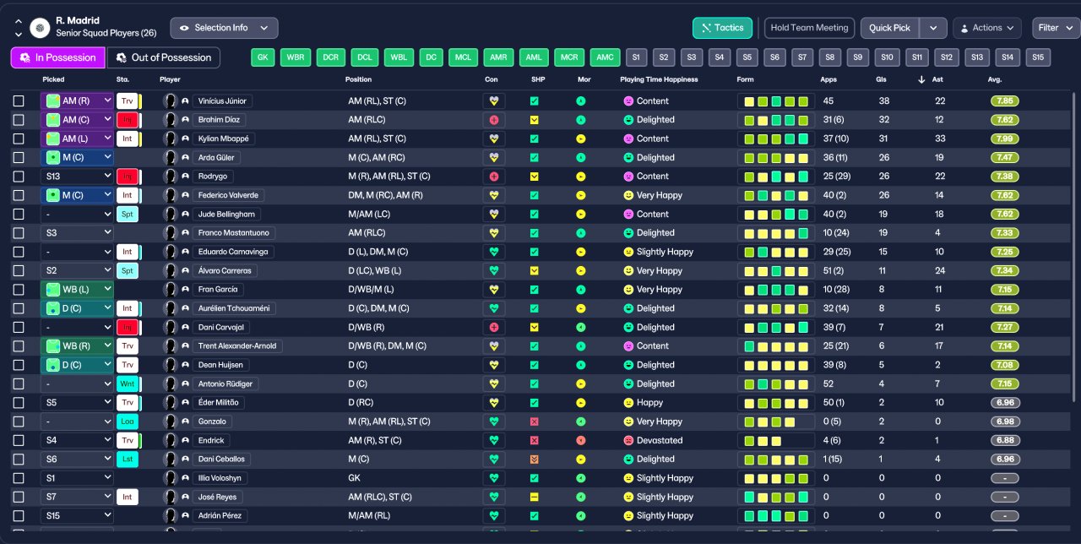
Task: Click Kylian Mbappé's yellow morale icon
Action: point(580,139)
